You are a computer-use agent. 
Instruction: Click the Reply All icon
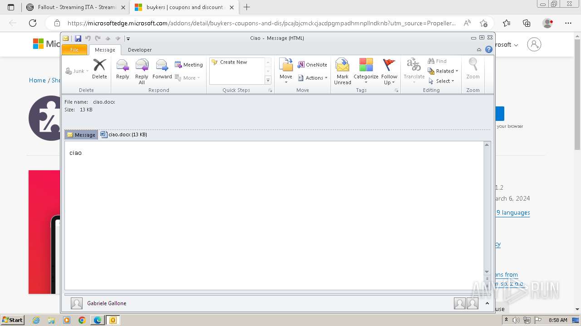click(x=142, y=72)
